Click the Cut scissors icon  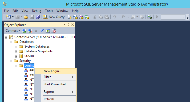95,17
